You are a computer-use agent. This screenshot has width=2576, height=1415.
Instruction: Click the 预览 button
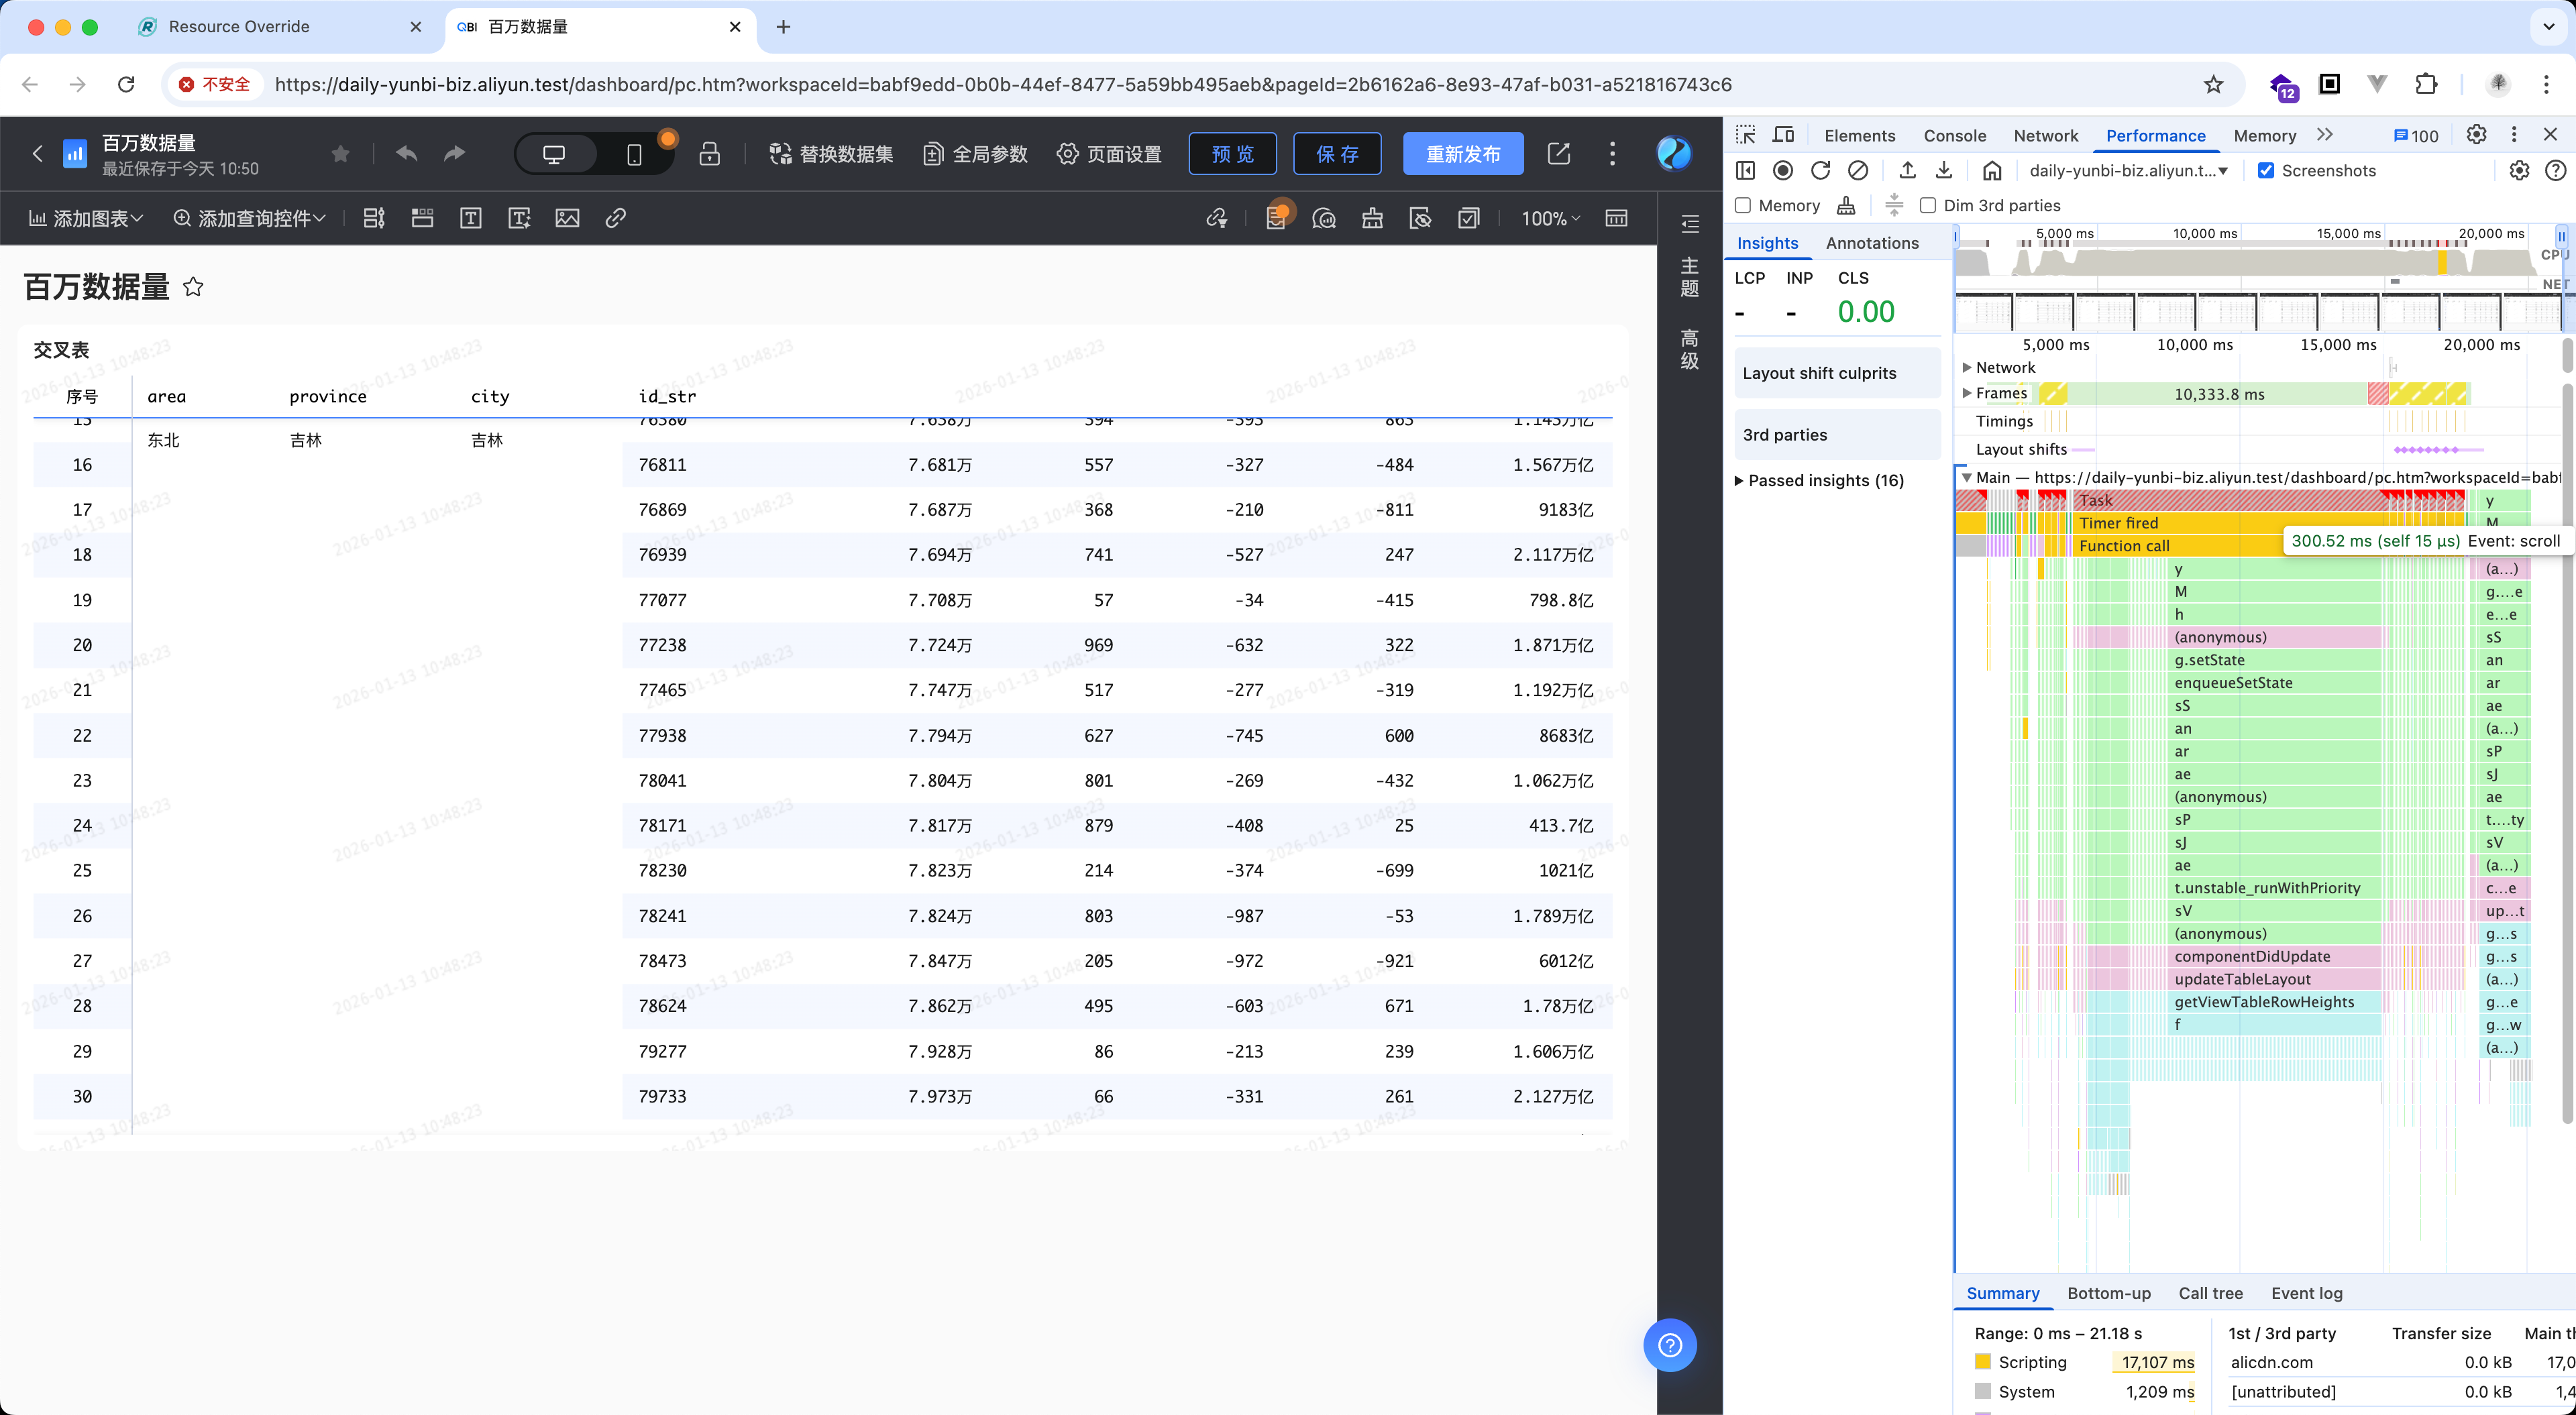pos(1232,154)
